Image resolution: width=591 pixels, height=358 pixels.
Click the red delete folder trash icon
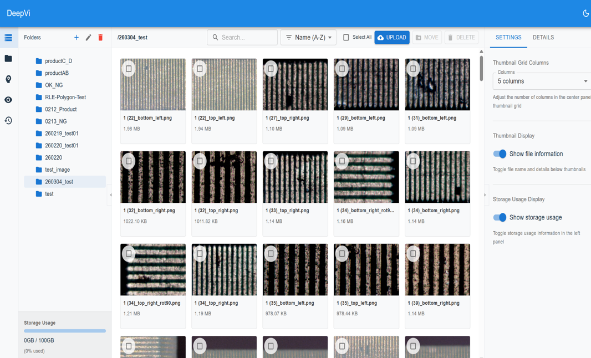click(x=100, y=38)
